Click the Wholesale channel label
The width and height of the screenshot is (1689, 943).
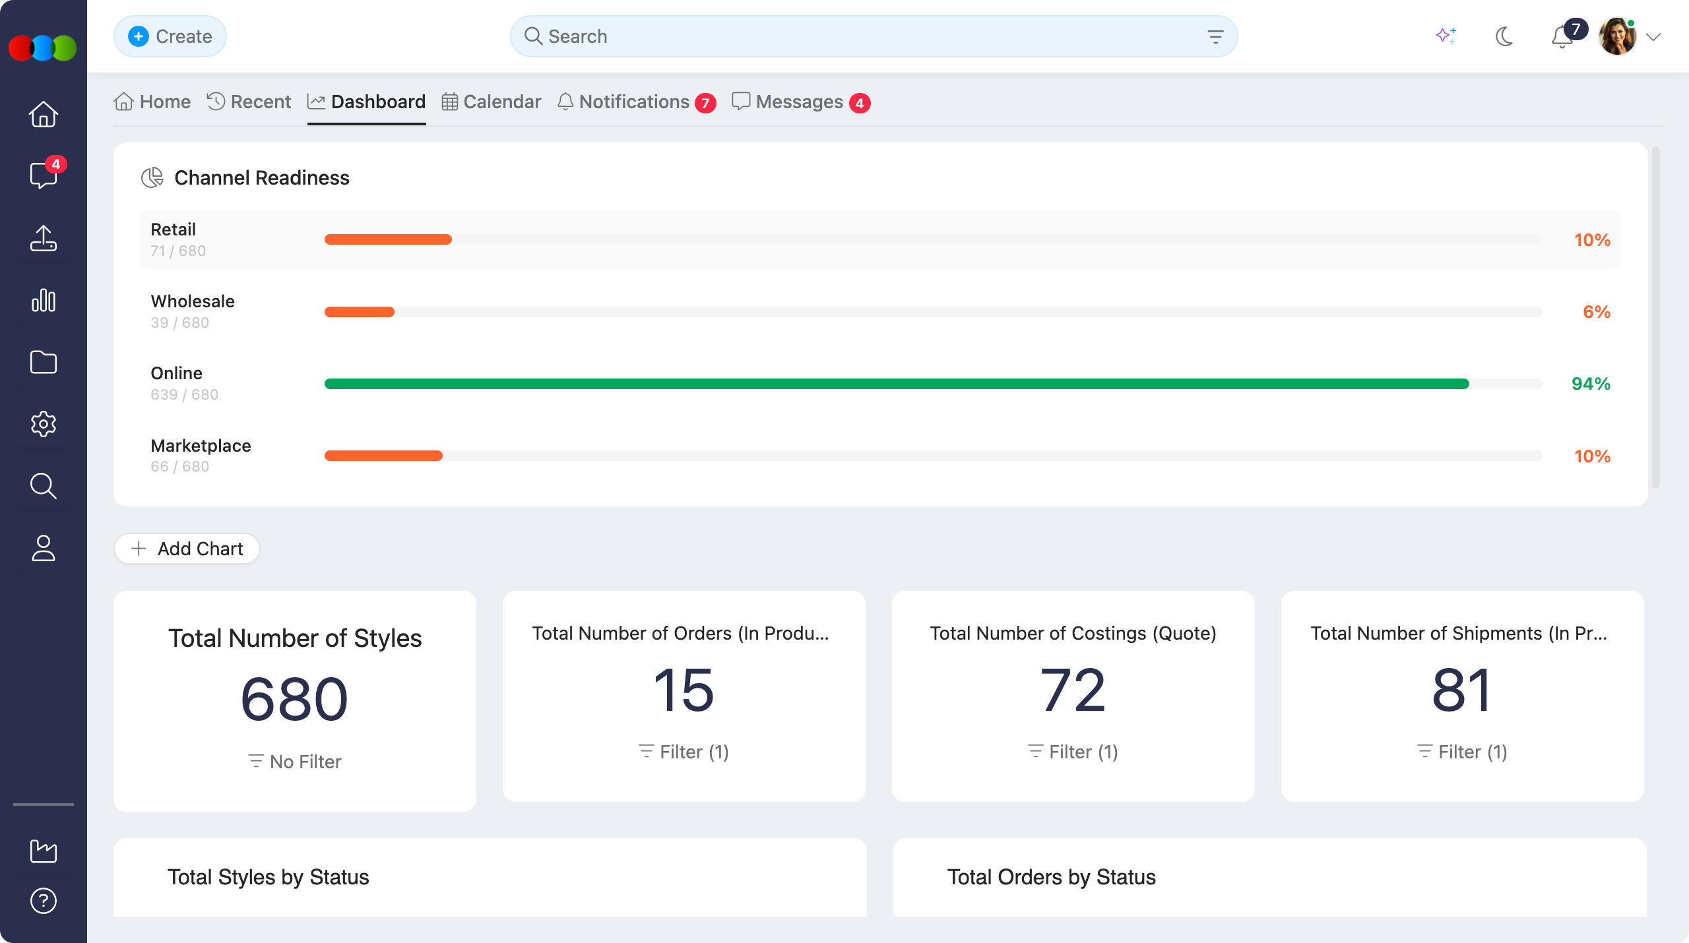tap(193, 301)
